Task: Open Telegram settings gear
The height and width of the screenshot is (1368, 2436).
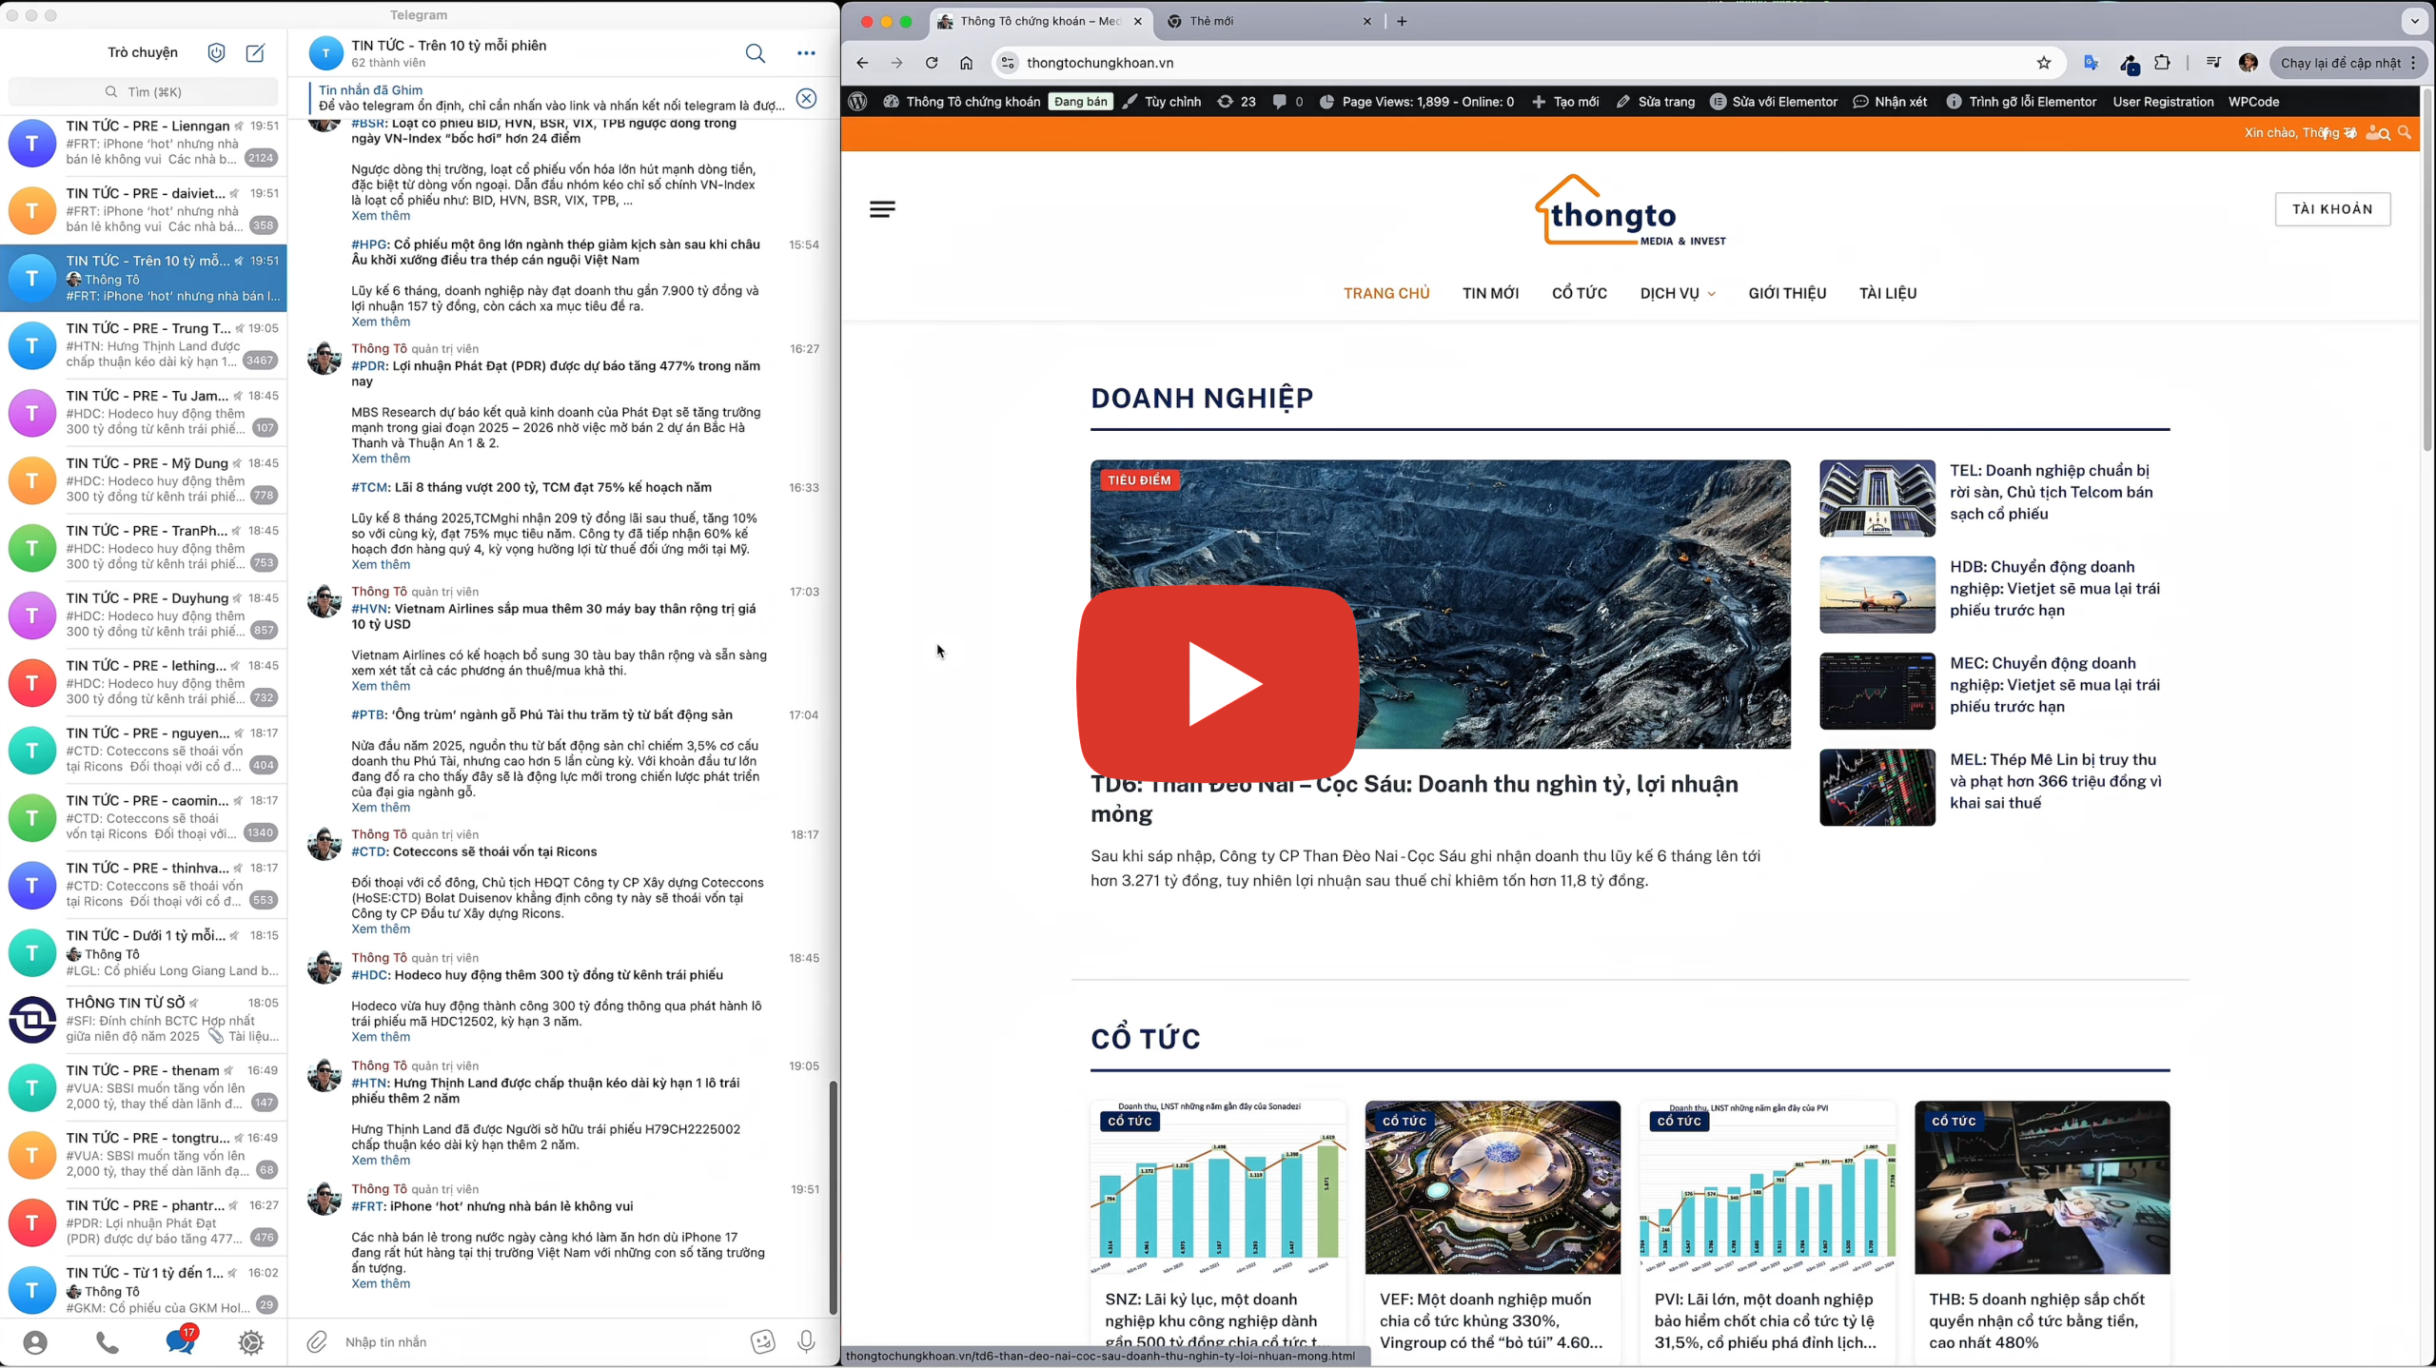Action: point(251,1342)
